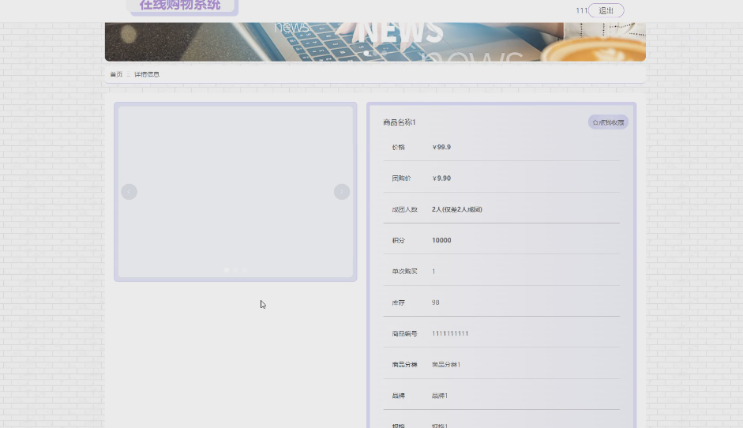This screenshot has height=428, width=743.
Task: Click the 点我收藏 favorite star button
Action: 608,122
